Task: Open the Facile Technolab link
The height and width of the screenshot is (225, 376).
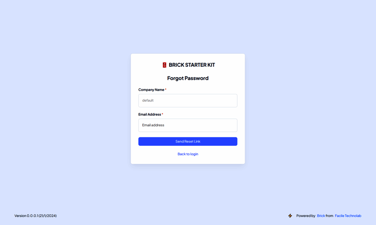Action: click(x=348, y=216)
